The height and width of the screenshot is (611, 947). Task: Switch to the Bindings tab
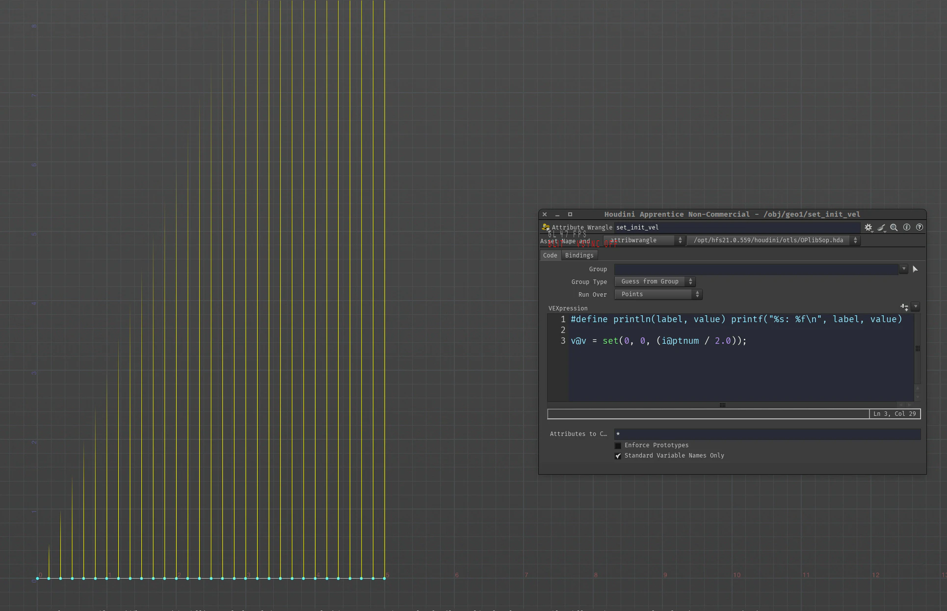click(579, 255)
